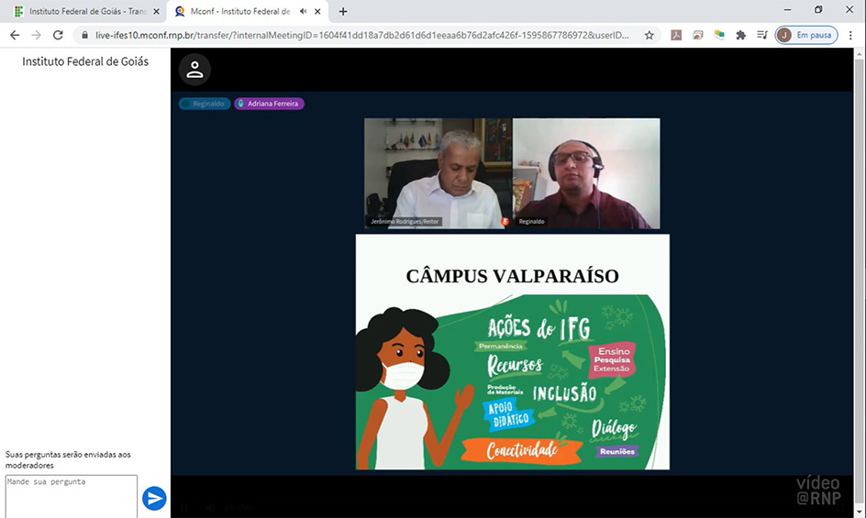Open the Chrome extensions puzzle icon

tap(741, 35)
